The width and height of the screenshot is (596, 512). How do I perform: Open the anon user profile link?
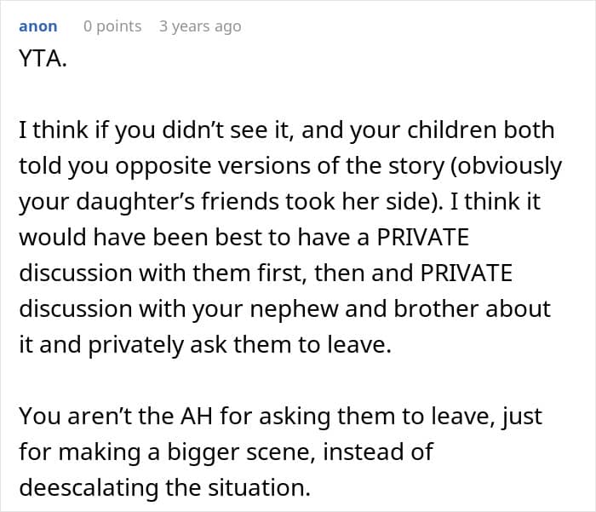[x=38, y=26]
